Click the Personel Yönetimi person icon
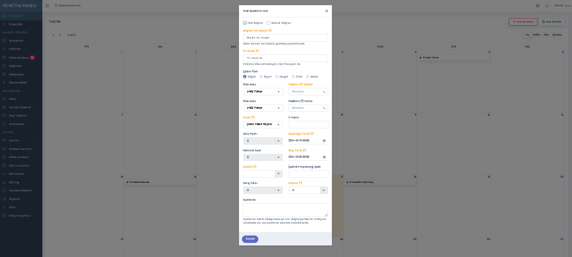572x257 pixels. (x=4, y=191)
